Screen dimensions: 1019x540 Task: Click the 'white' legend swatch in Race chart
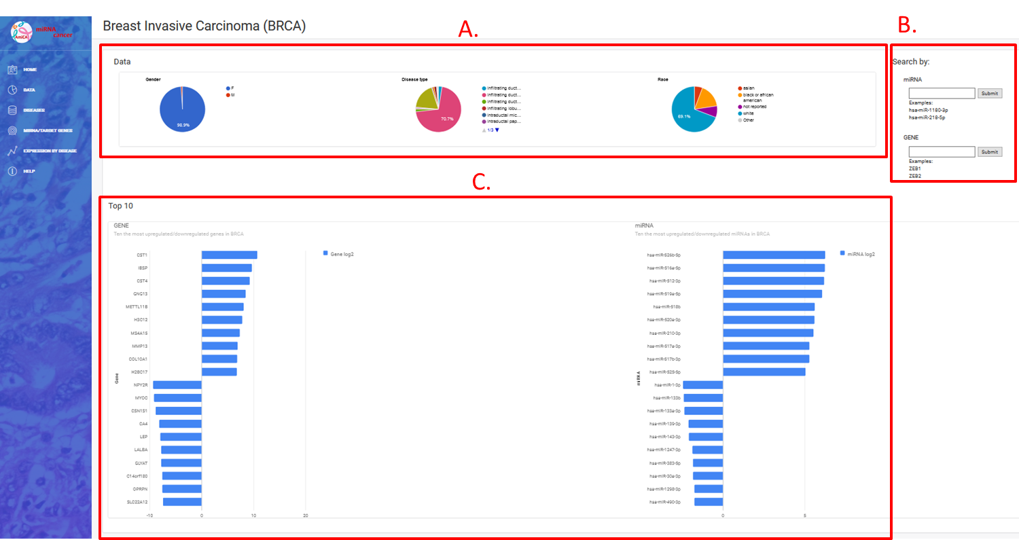point(739,113)
